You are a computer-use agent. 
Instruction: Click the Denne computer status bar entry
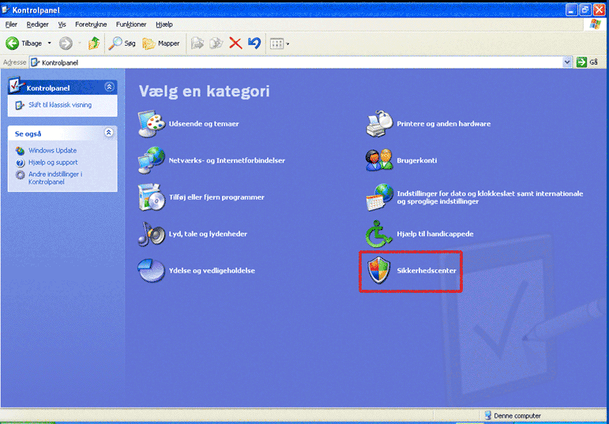[513, 416]
